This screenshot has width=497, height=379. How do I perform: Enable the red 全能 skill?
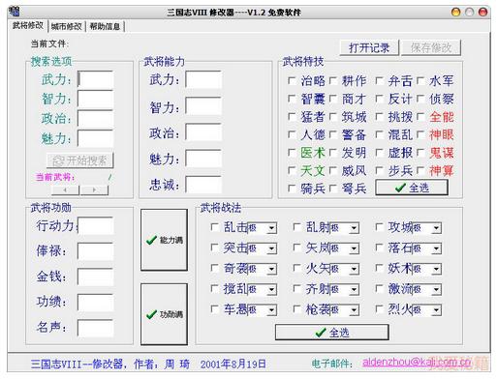[x=420, y=116]
